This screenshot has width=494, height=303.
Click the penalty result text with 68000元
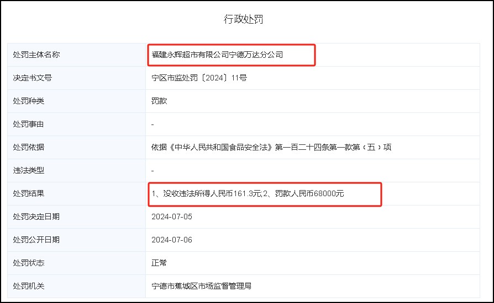(248, 193)
